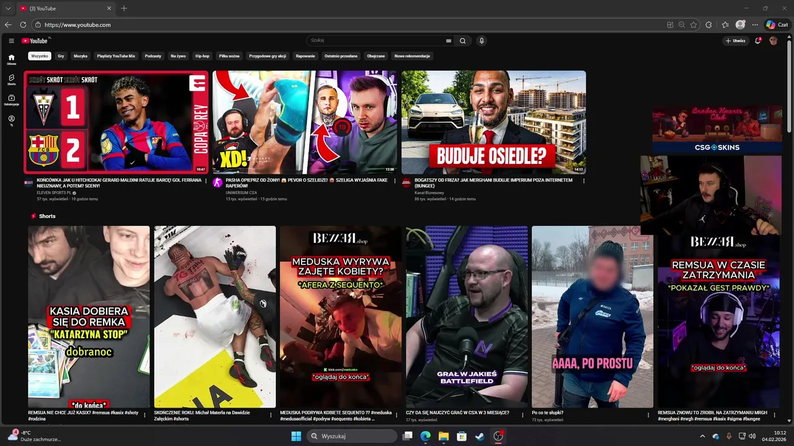Open the Ty (You) sidebar item
Image resolution: width=794 pixels, height=446 pixels.
click(x=11, y=120)
